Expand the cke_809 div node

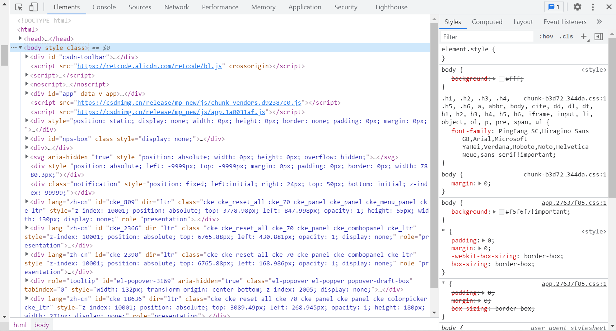click(x=27, y=201)
